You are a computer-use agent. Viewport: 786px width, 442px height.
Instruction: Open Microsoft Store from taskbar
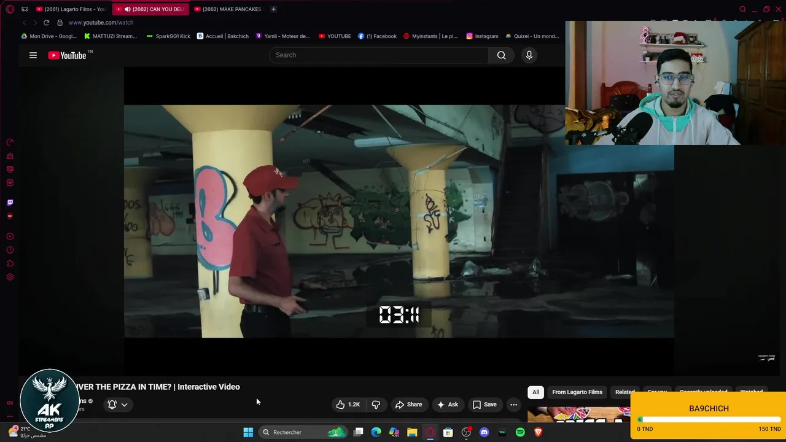click(x=448, y=432)
